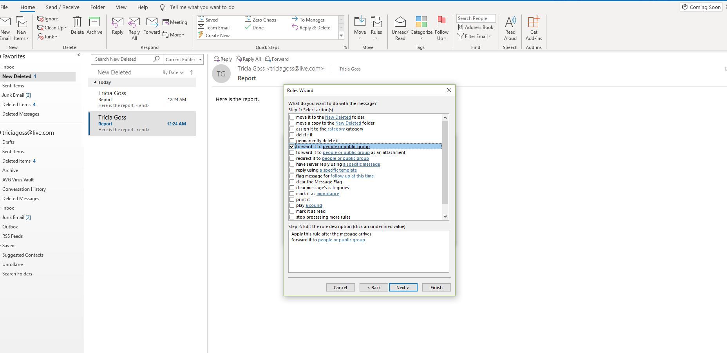Open Get Add-ins

click(533, 29)
